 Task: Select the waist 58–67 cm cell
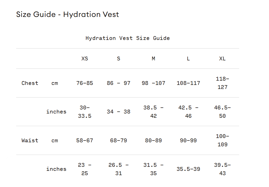pos(85,141)
